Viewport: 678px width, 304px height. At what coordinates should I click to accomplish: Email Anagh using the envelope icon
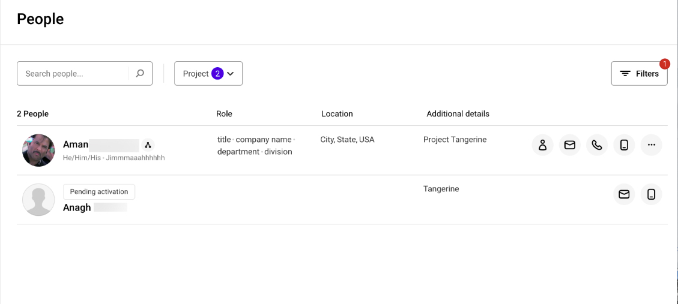(624, 194)
